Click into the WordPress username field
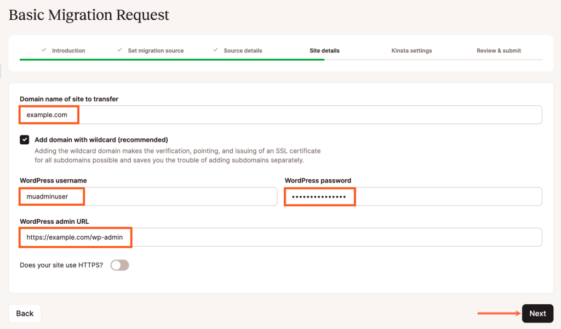This screenshot has width=561, height=329. 148,196
